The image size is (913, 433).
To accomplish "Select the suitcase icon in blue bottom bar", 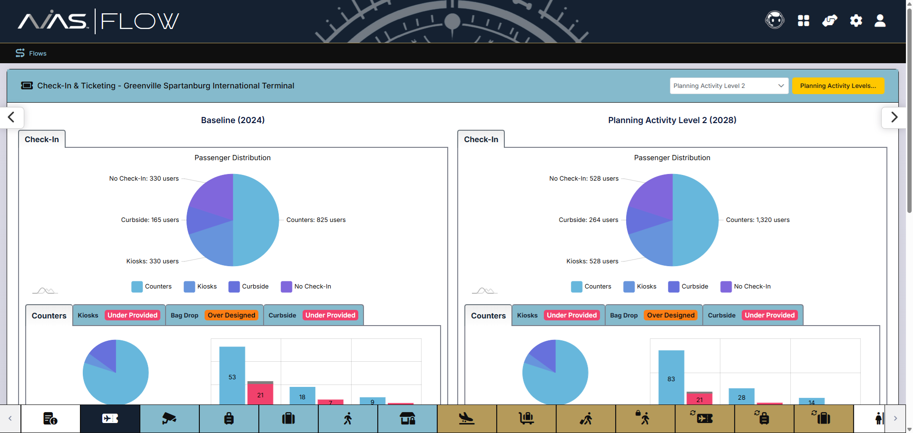I will click(x=288, y=418).
